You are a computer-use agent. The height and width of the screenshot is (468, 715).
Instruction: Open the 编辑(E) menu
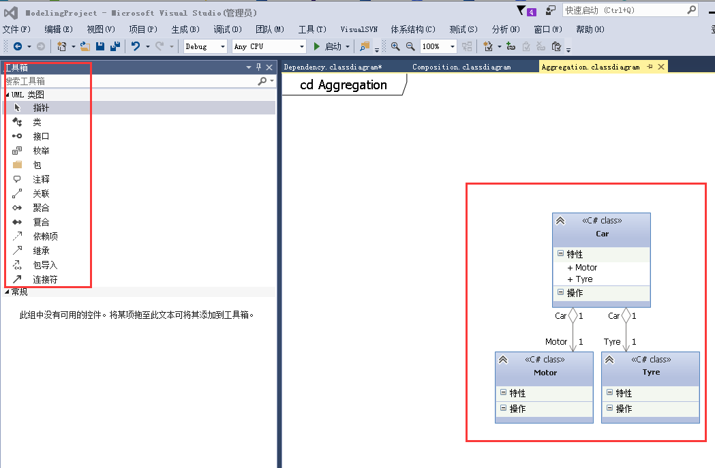pyautogui.click(x=59, y=29)
